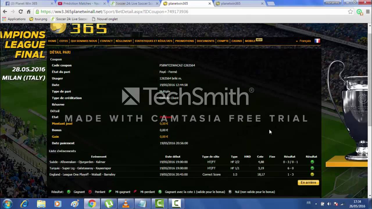
Task: Click the Gagnant avec la cote 1 legend icon
Action: click(x=160, y=192)
